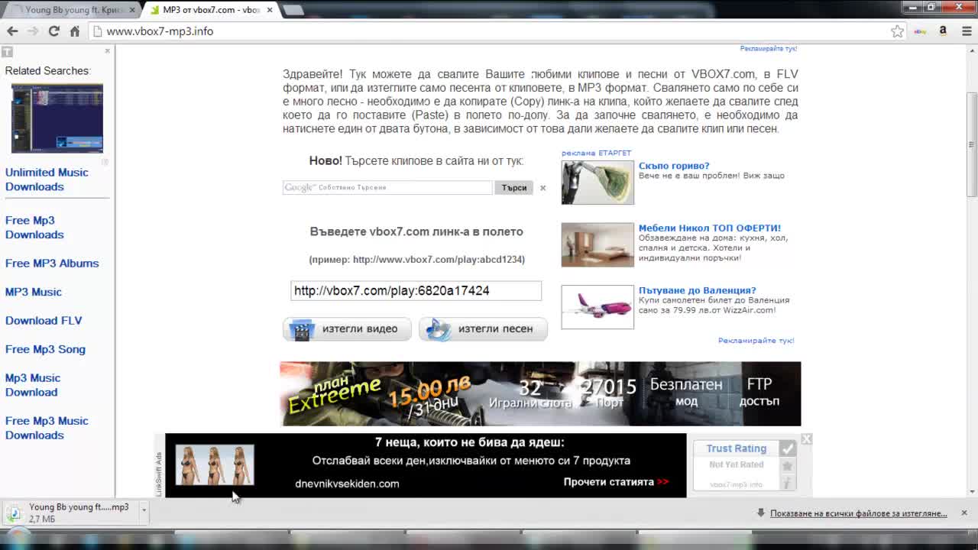978x550 pixels.
Task: Open the Amazon extension icon
Action: [x=943, y=31]
